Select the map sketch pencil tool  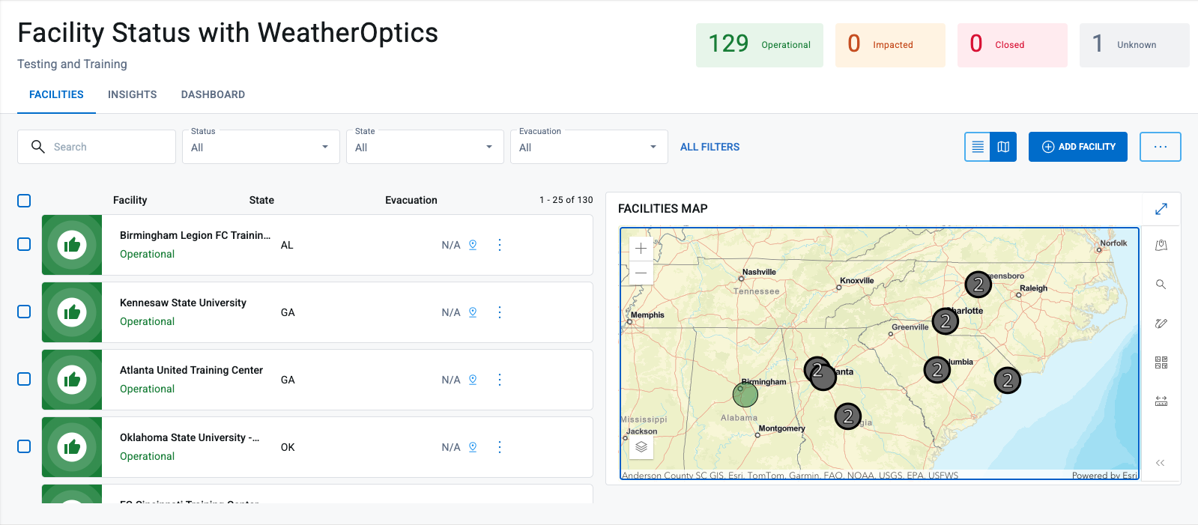point(1161,324)
